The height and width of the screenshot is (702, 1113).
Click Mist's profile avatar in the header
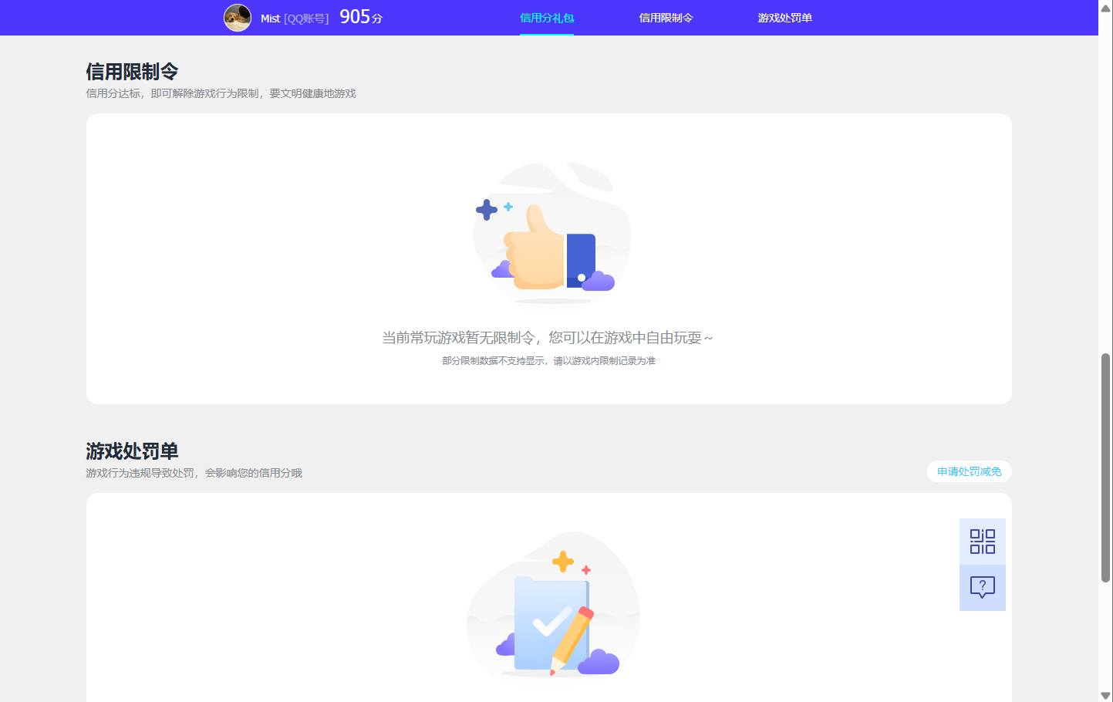(238, 17)
